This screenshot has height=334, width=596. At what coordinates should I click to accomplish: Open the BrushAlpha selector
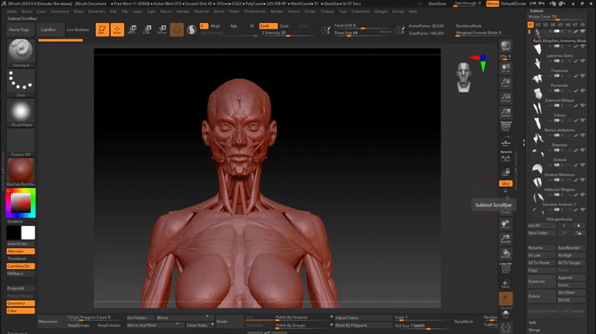21,112
